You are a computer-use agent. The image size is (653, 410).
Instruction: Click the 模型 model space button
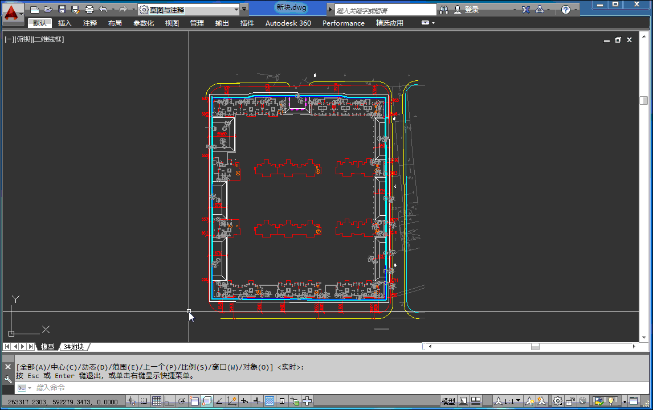point(448,401)
